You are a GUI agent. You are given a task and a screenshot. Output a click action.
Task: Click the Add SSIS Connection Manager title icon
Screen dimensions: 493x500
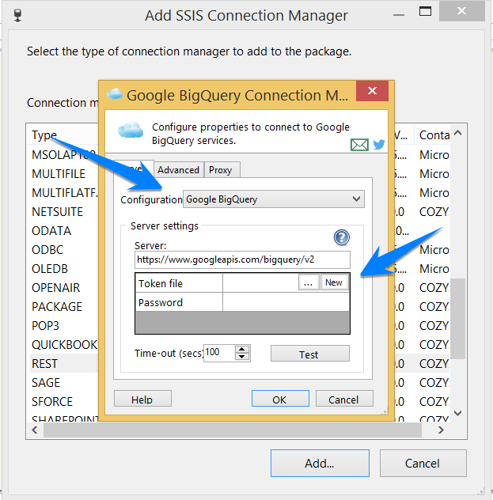pyautogui.click(x=18, y=16)
